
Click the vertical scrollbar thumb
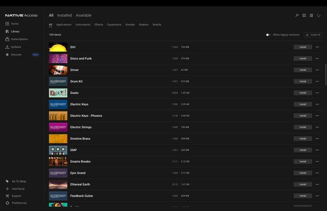tap(325, 75)
